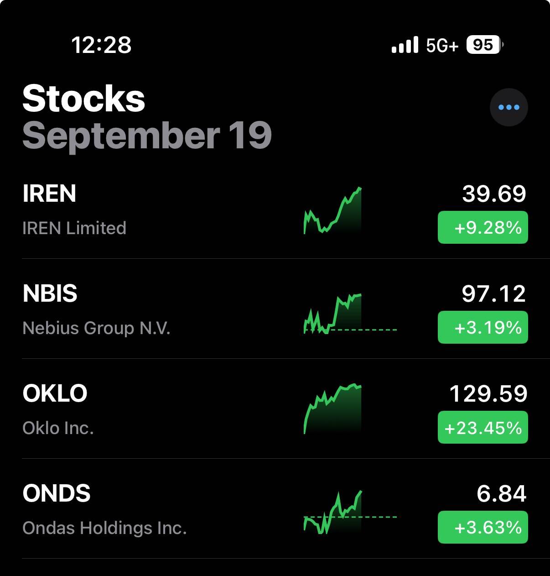Toggle the OKLO +23.45% change badge
550x576 pixels.
483,427
